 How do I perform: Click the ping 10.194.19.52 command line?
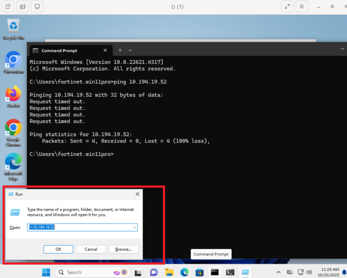click(x=98, y=82)
